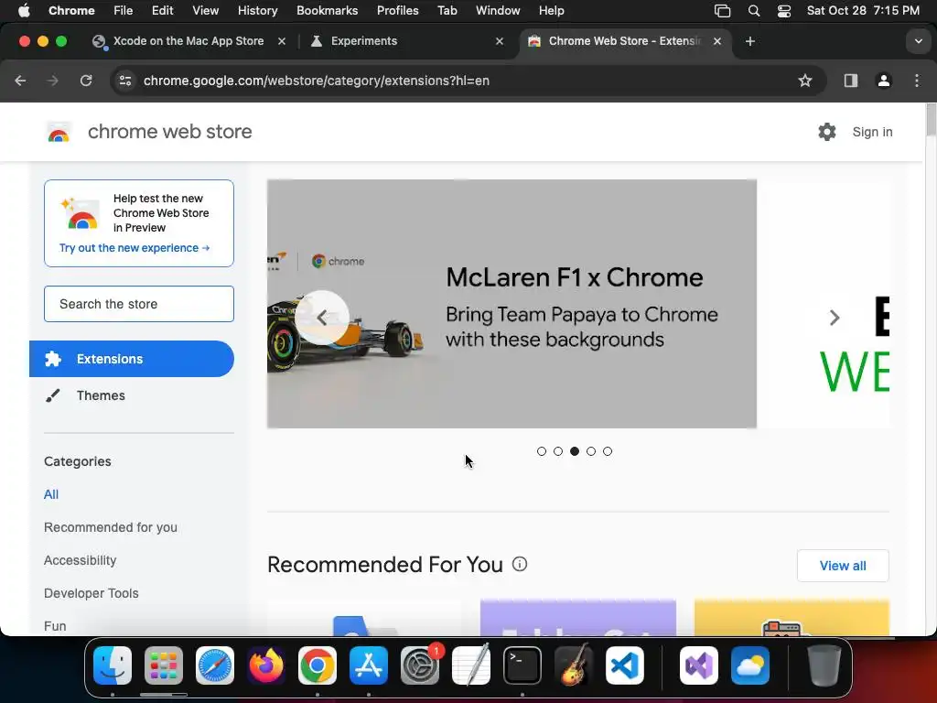Choose the All category
Image resolution: width=937 pixels, height=703 pixels.
pos(51,494)
